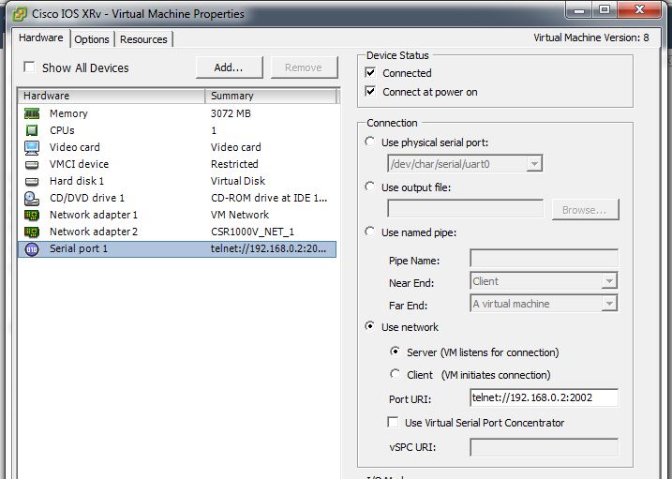672x479 pixels.
Task: Sort by the Summary column header
Action: point(271,96)
